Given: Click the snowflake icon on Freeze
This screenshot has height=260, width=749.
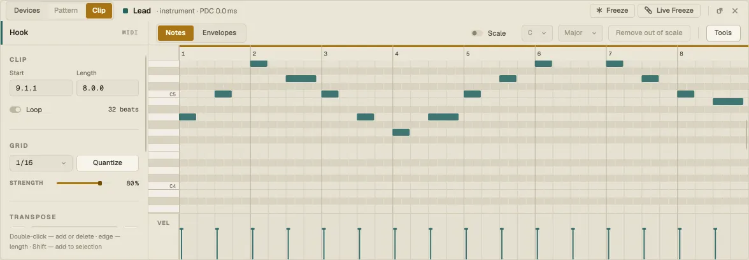Looking at the screenshot, I should (599, 10).
